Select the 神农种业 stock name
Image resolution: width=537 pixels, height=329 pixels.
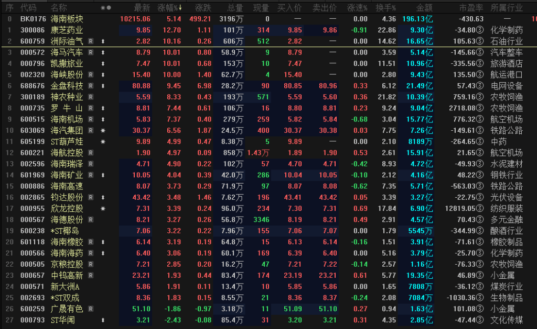coord(66,97)
